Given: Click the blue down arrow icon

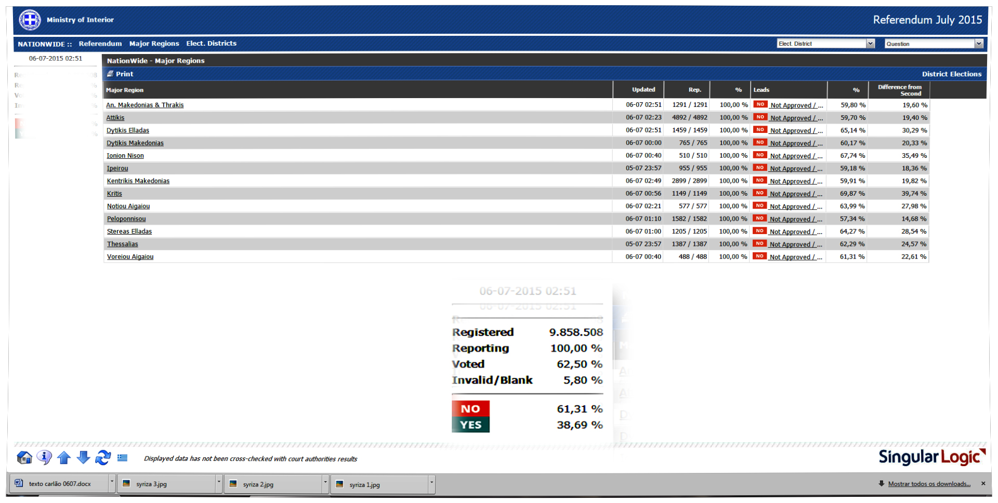Looking at the screenshot, I should 83,457.
